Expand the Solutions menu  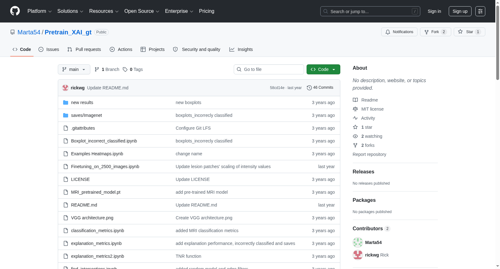(70, 11)
